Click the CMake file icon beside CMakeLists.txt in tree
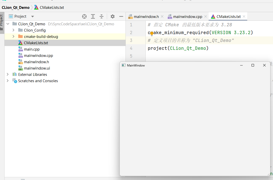Screen dimensions: 273x180 coord(20,43)
